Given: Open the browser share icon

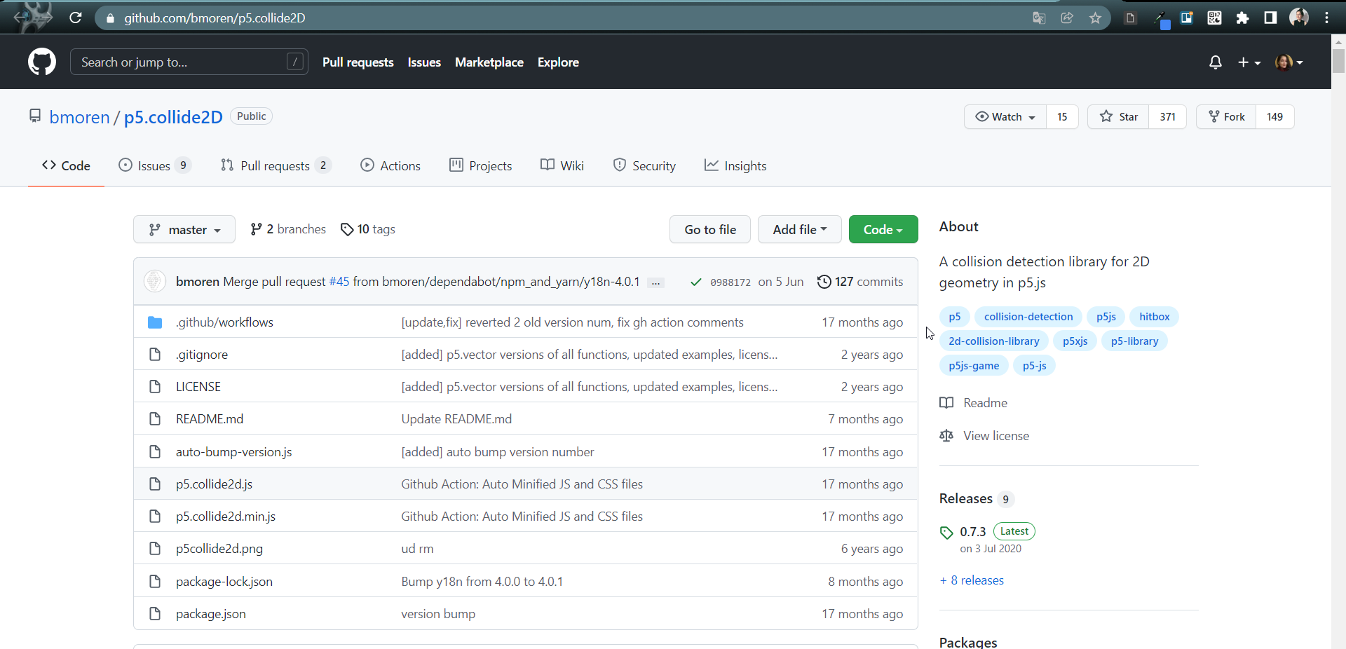Looking at the screenshot, I should click(x=1067, y=18).
